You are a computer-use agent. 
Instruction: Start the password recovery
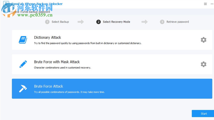tap(203, 114)
